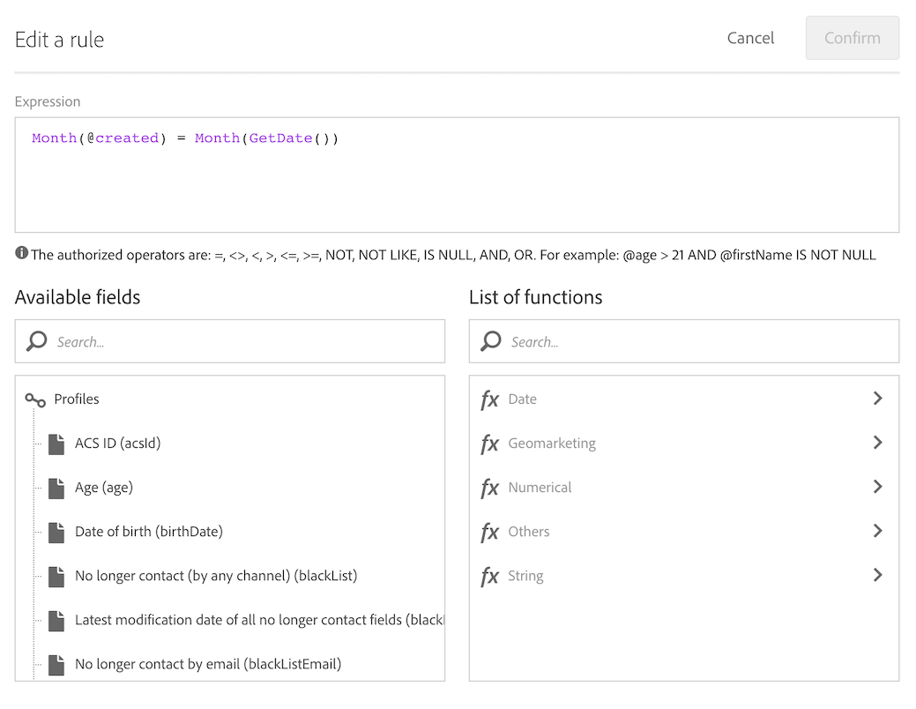The image size is (916, 709).
Task: Open the Numerical function category
Action: click(x=540, y=488)
